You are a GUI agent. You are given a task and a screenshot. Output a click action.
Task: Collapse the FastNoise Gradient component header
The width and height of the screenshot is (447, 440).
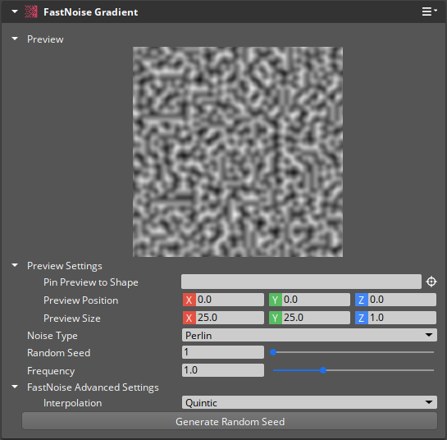point(15,11)
